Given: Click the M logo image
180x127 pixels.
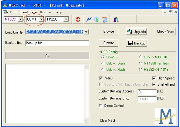Looking at the screenshot, I should 165,116.
